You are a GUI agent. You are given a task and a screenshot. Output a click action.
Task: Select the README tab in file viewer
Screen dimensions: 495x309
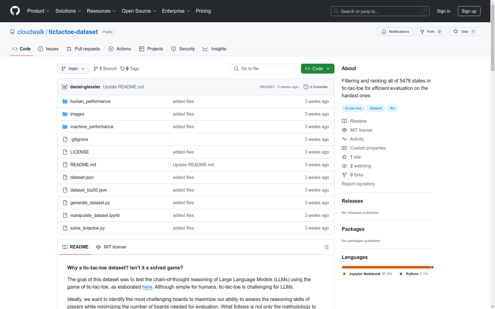pos(75,247)
